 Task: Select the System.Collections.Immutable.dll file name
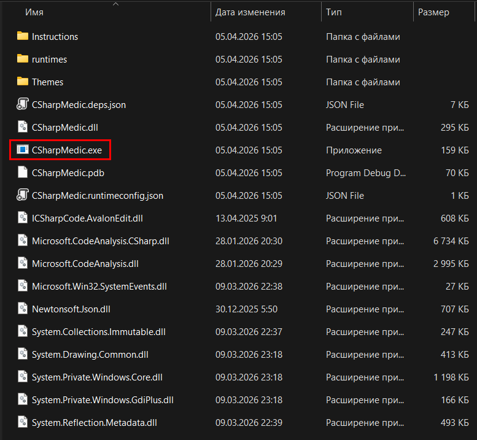click(99, 332)
